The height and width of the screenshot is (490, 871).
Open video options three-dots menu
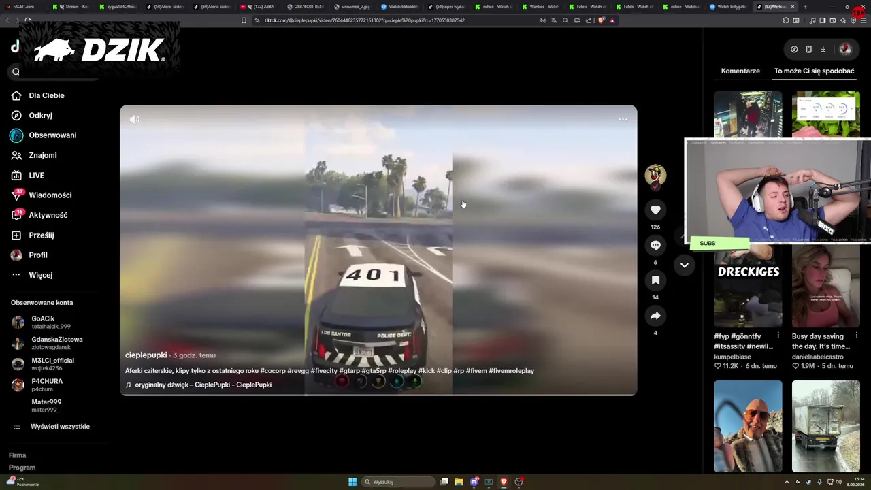623,119
